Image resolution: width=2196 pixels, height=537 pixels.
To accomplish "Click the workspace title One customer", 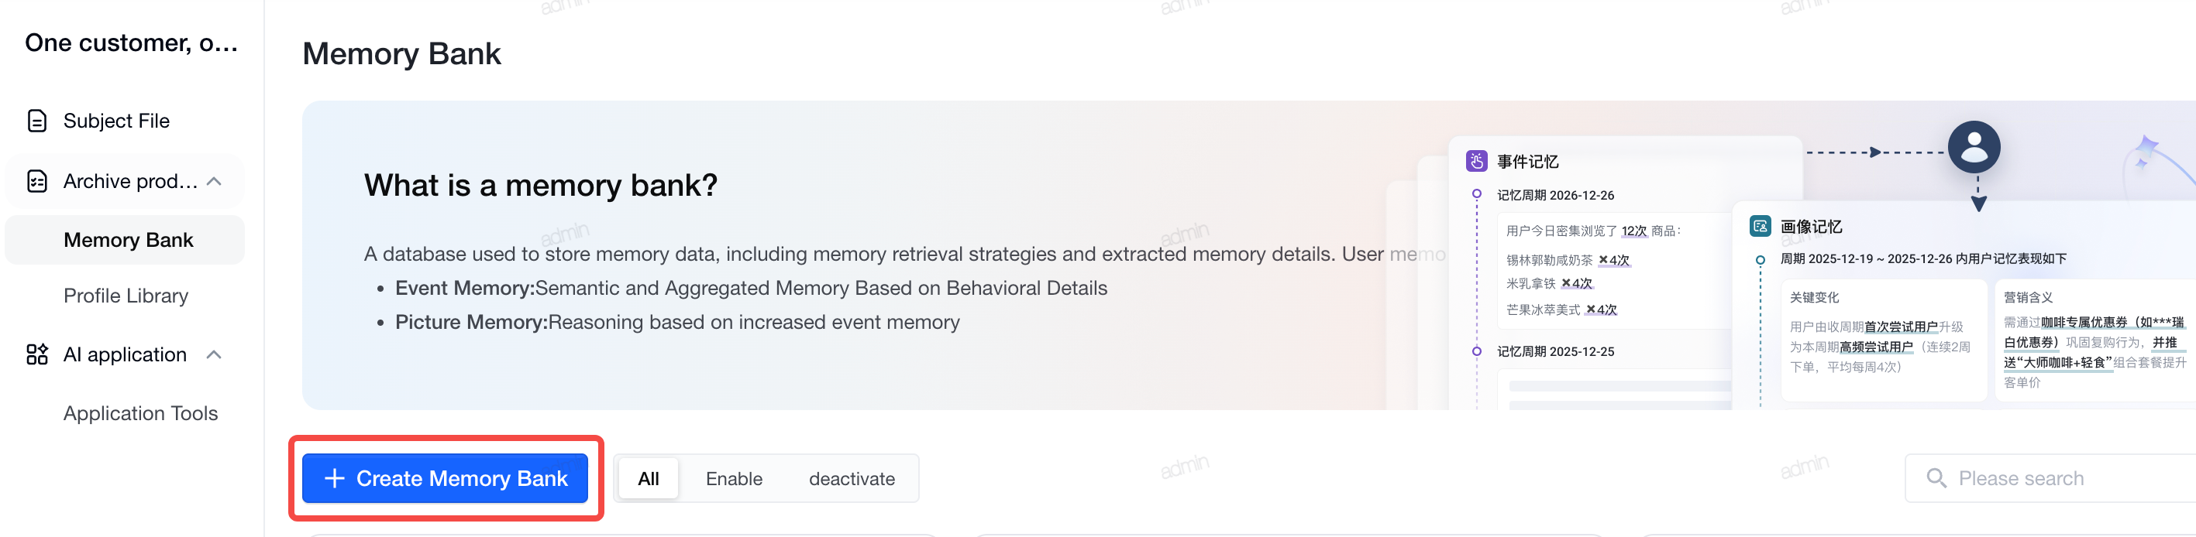I will pos(131,43).
